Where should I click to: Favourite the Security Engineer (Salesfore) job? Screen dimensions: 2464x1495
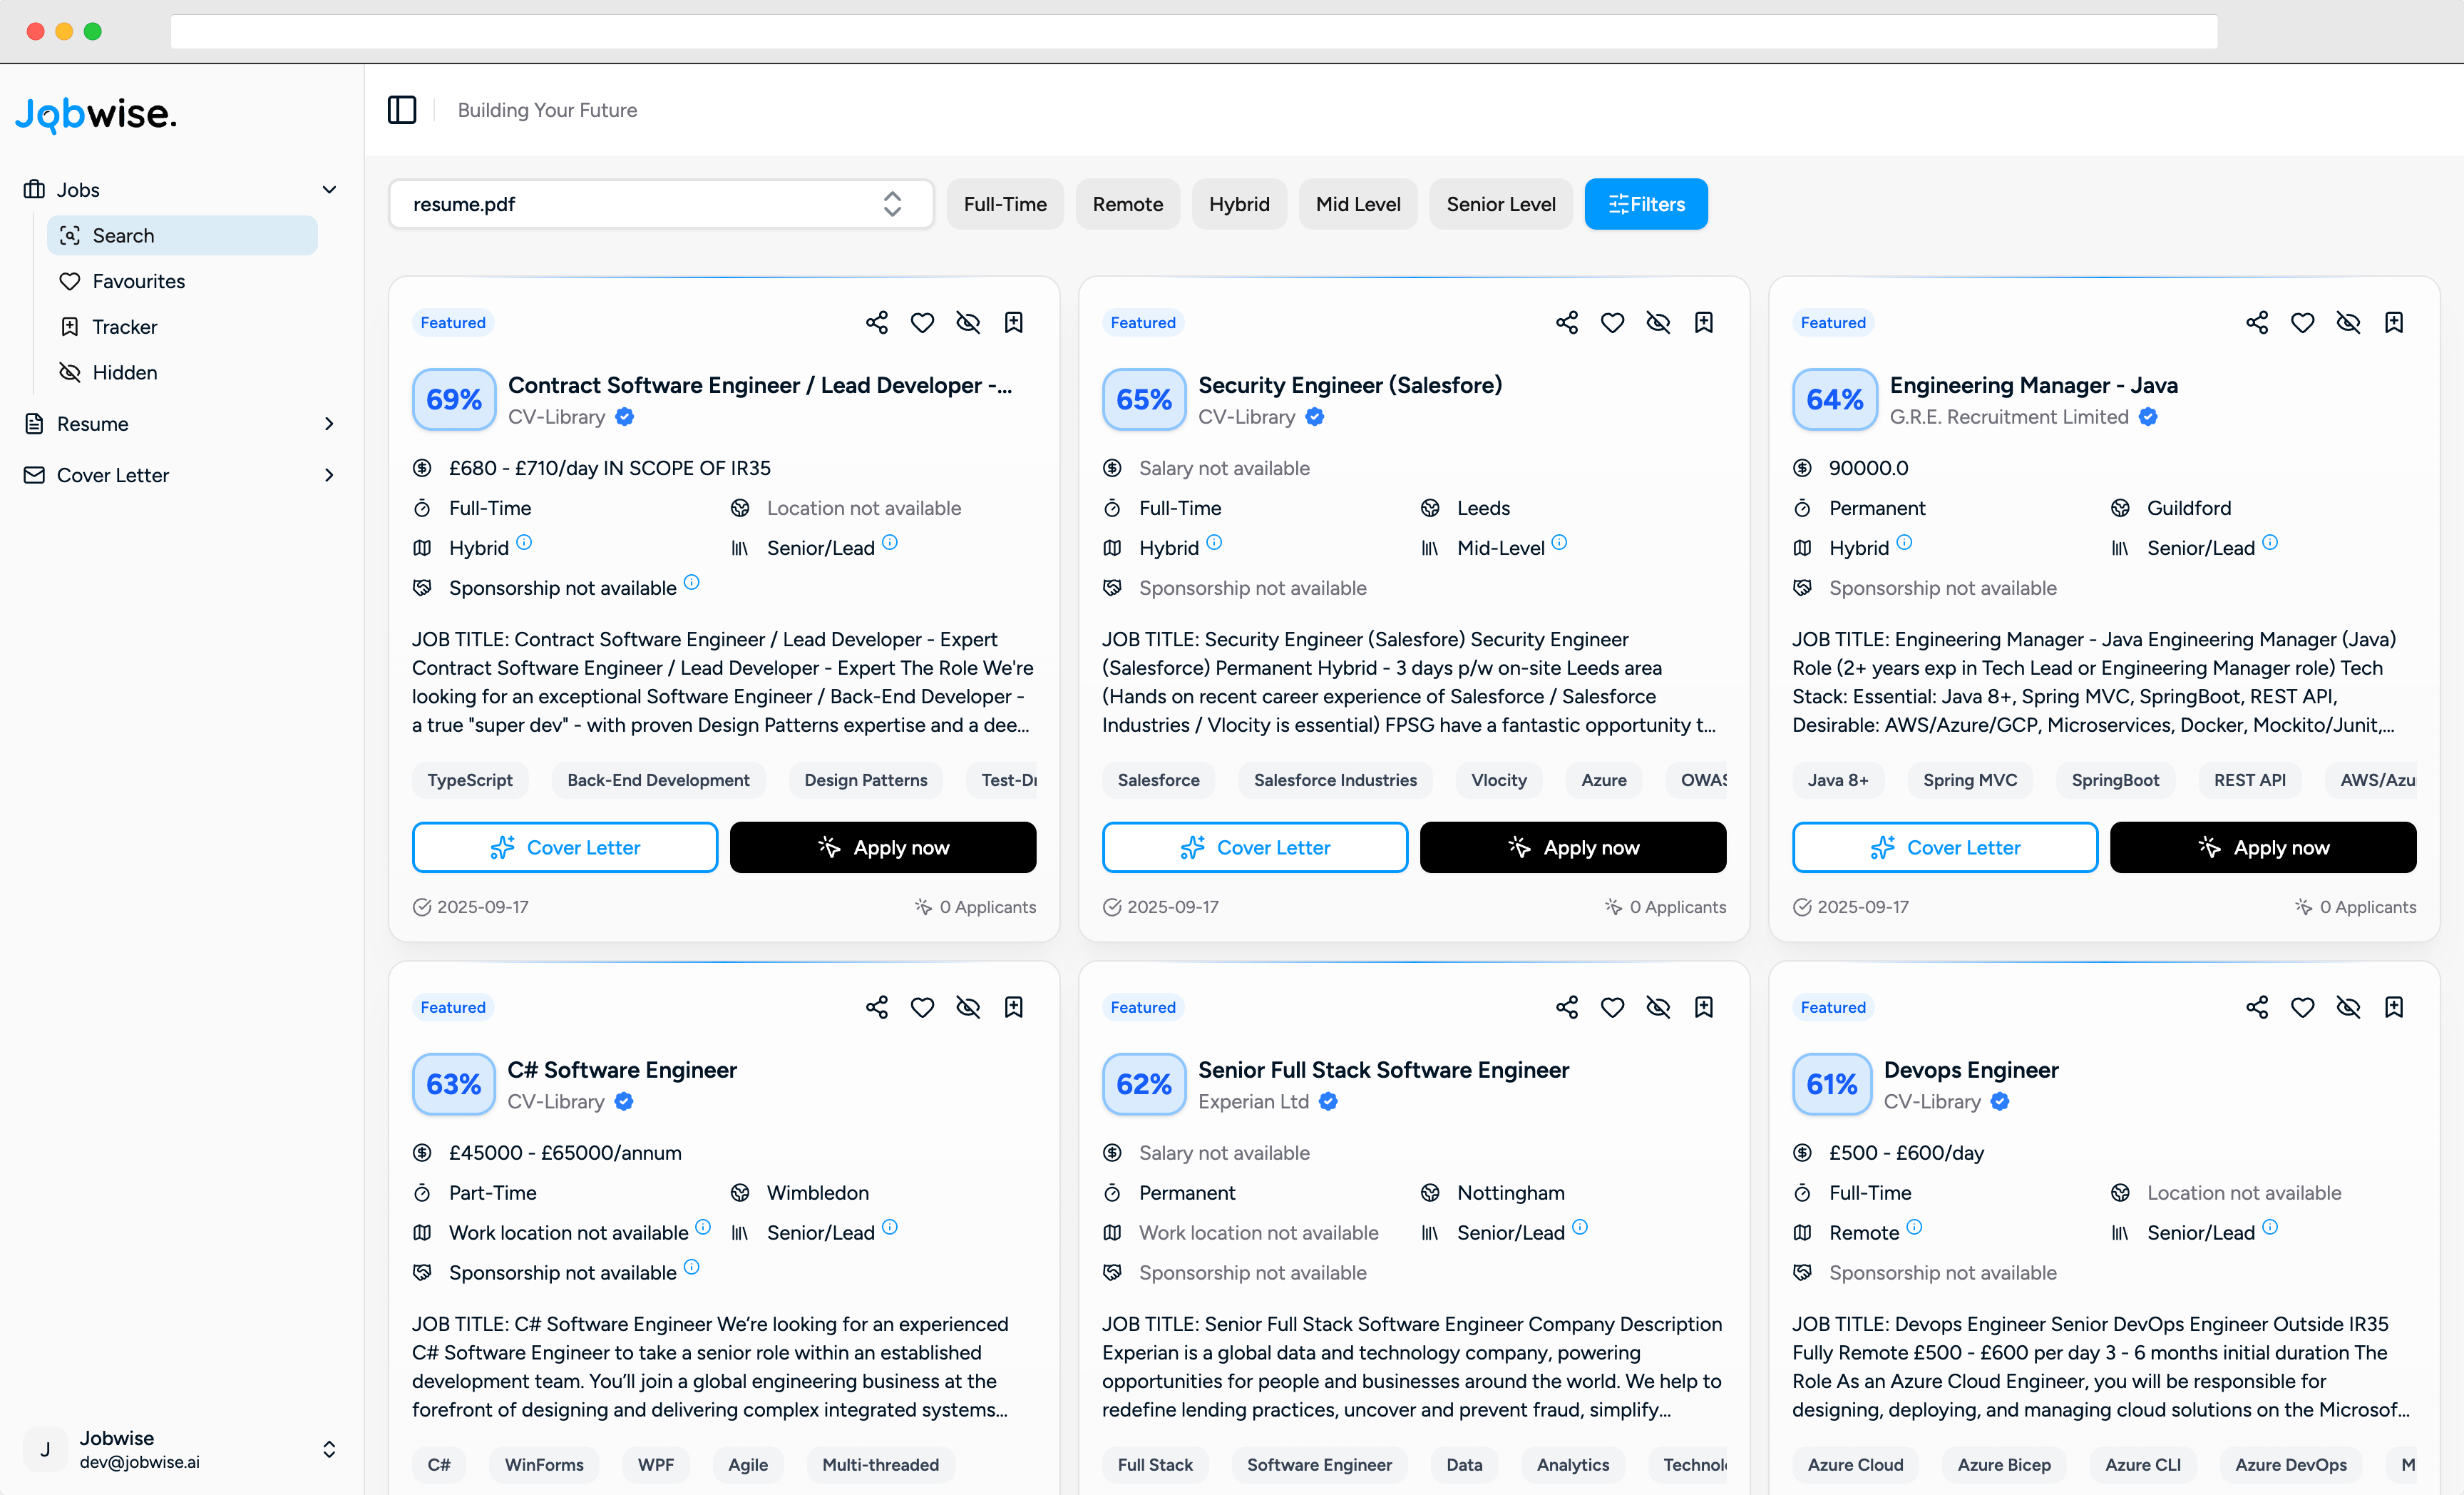click(1612, 322)
